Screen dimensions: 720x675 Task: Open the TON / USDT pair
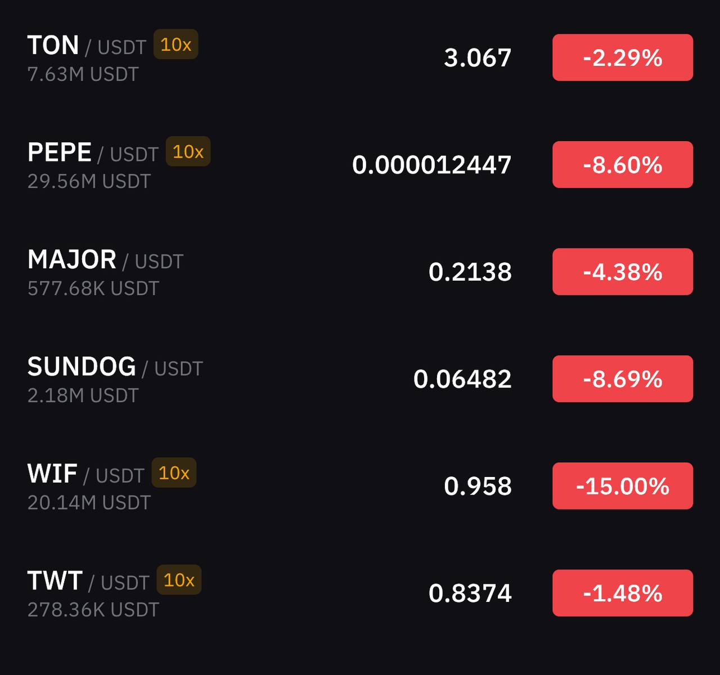point(360,57)
